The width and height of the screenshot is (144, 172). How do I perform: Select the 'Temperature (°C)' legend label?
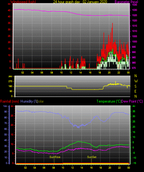click(x=109, y=101)
